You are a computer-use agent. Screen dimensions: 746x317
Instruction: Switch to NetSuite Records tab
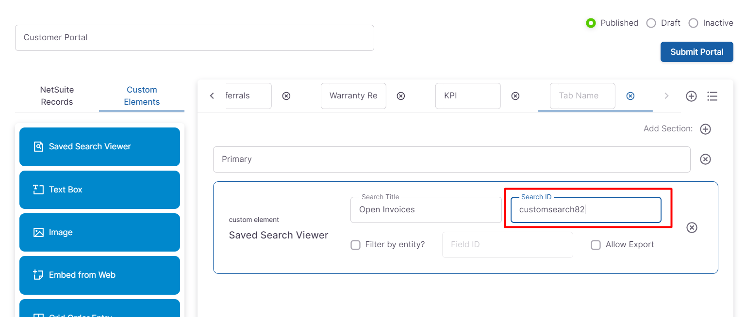57,96
